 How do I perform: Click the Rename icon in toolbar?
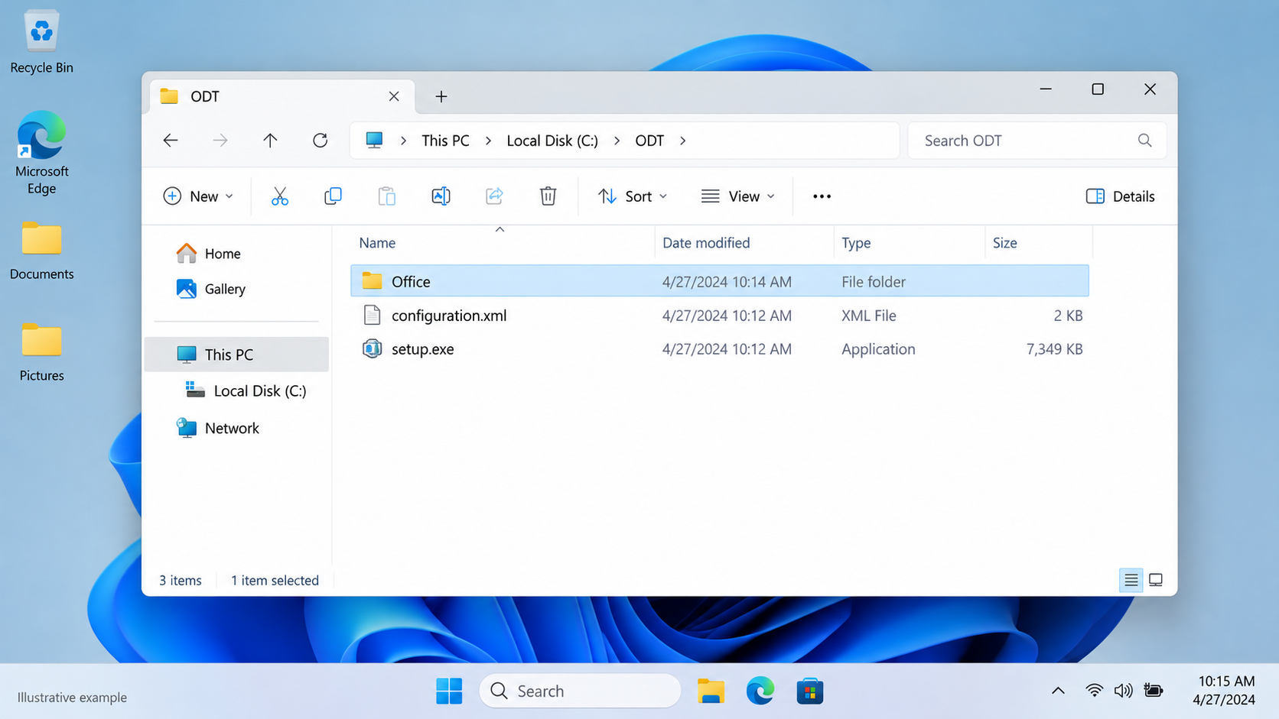tap(441, 196)
